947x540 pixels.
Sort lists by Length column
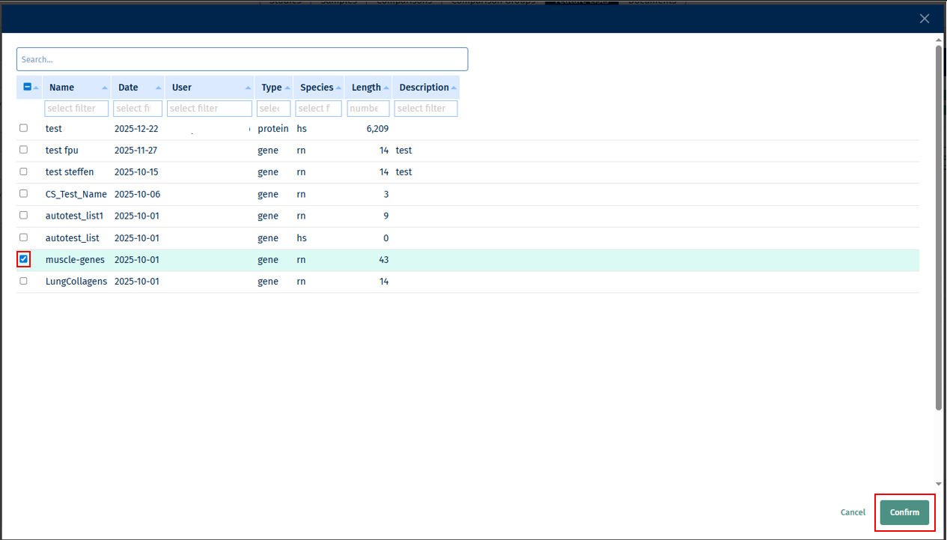[388, 87]
